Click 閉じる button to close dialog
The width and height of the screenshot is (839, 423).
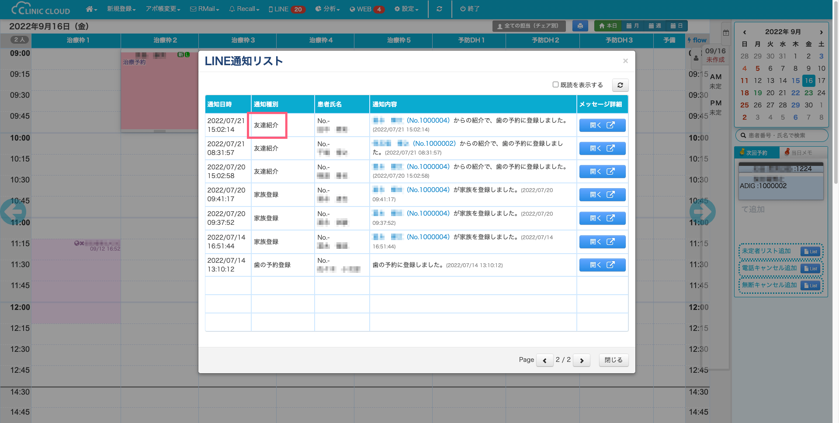pyautogui.click(x=613, y=360)
